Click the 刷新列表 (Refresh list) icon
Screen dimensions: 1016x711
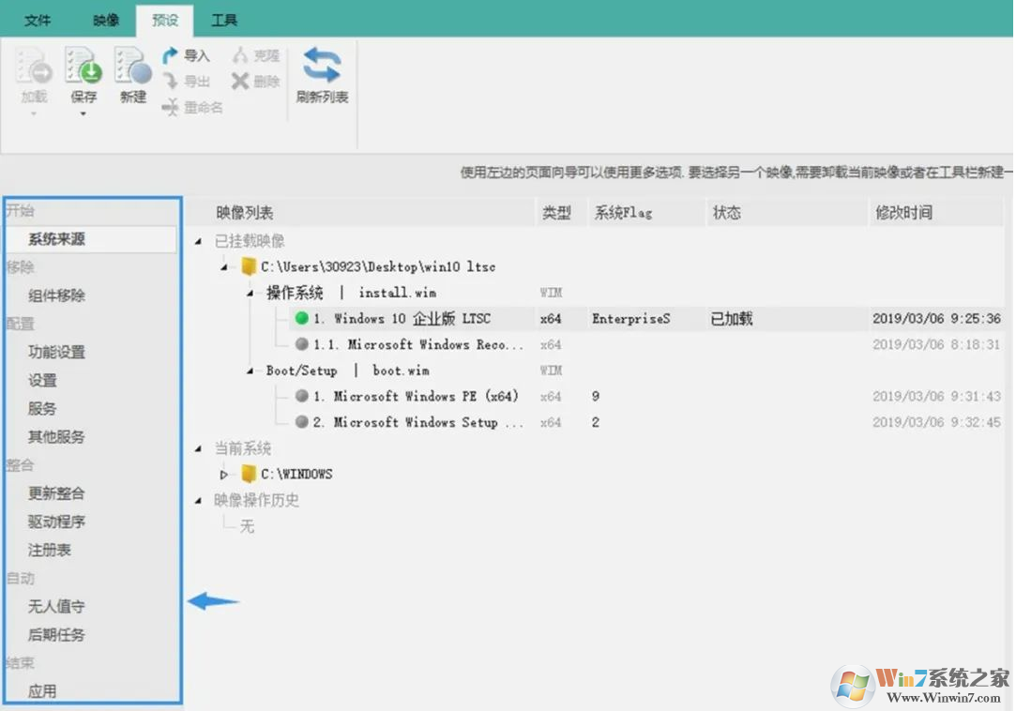(x=322, y=67)
